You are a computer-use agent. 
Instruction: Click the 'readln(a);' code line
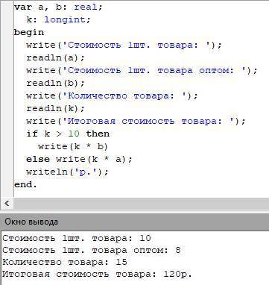tap(55, 58)
